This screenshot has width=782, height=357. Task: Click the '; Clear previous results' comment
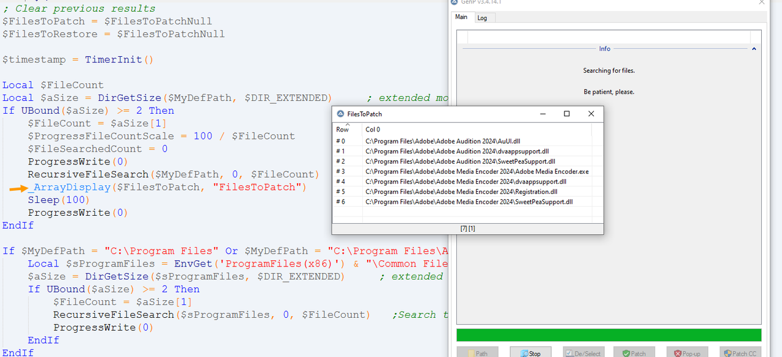78,9
